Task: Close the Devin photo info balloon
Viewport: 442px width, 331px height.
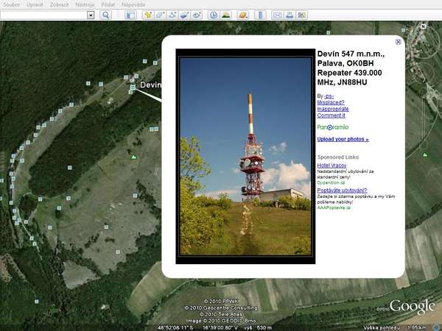Action: 399,42
